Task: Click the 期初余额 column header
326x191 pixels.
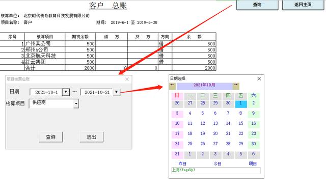Action: [80, 37]
